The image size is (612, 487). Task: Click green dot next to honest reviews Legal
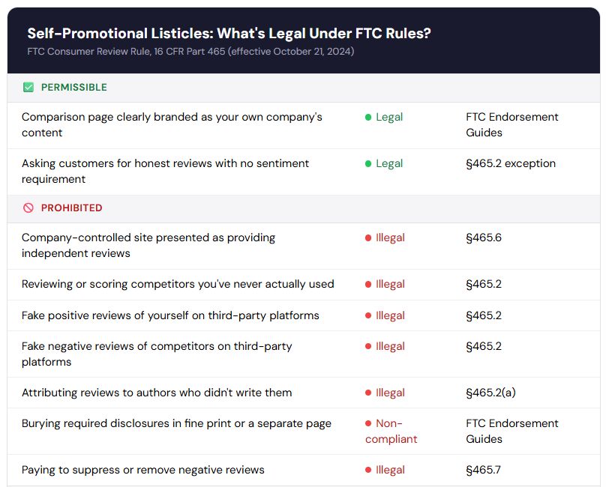(x=368, y=164)
